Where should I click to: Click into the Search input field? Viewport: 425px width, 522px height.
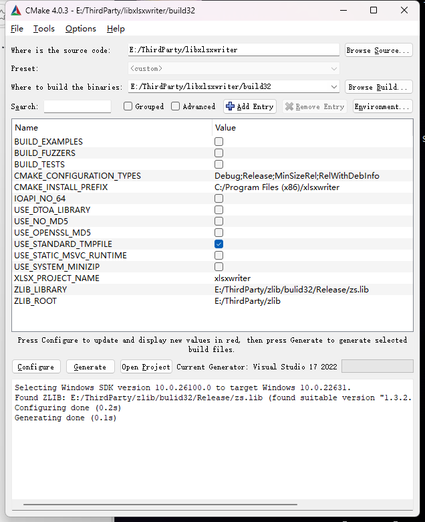coord(77,106)
